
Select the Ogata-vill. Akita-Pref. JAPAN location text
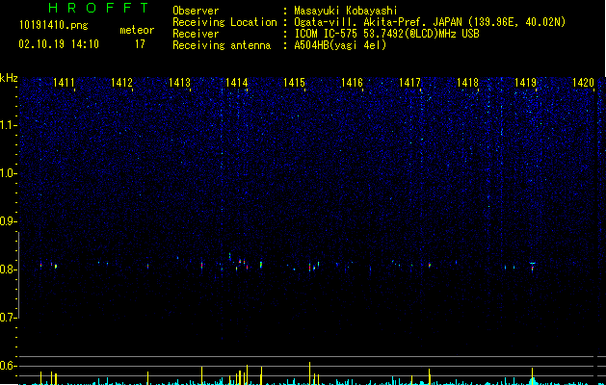click(x=430, y=22)
